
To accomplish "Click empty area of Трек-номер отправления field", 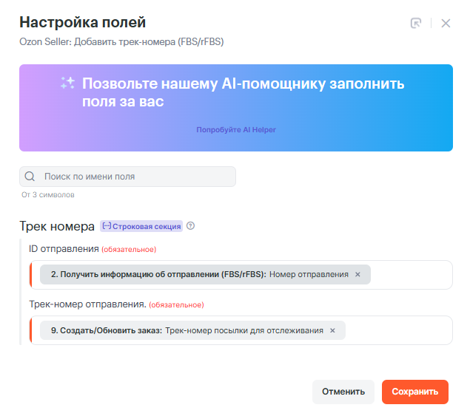I will coord(398,330).
